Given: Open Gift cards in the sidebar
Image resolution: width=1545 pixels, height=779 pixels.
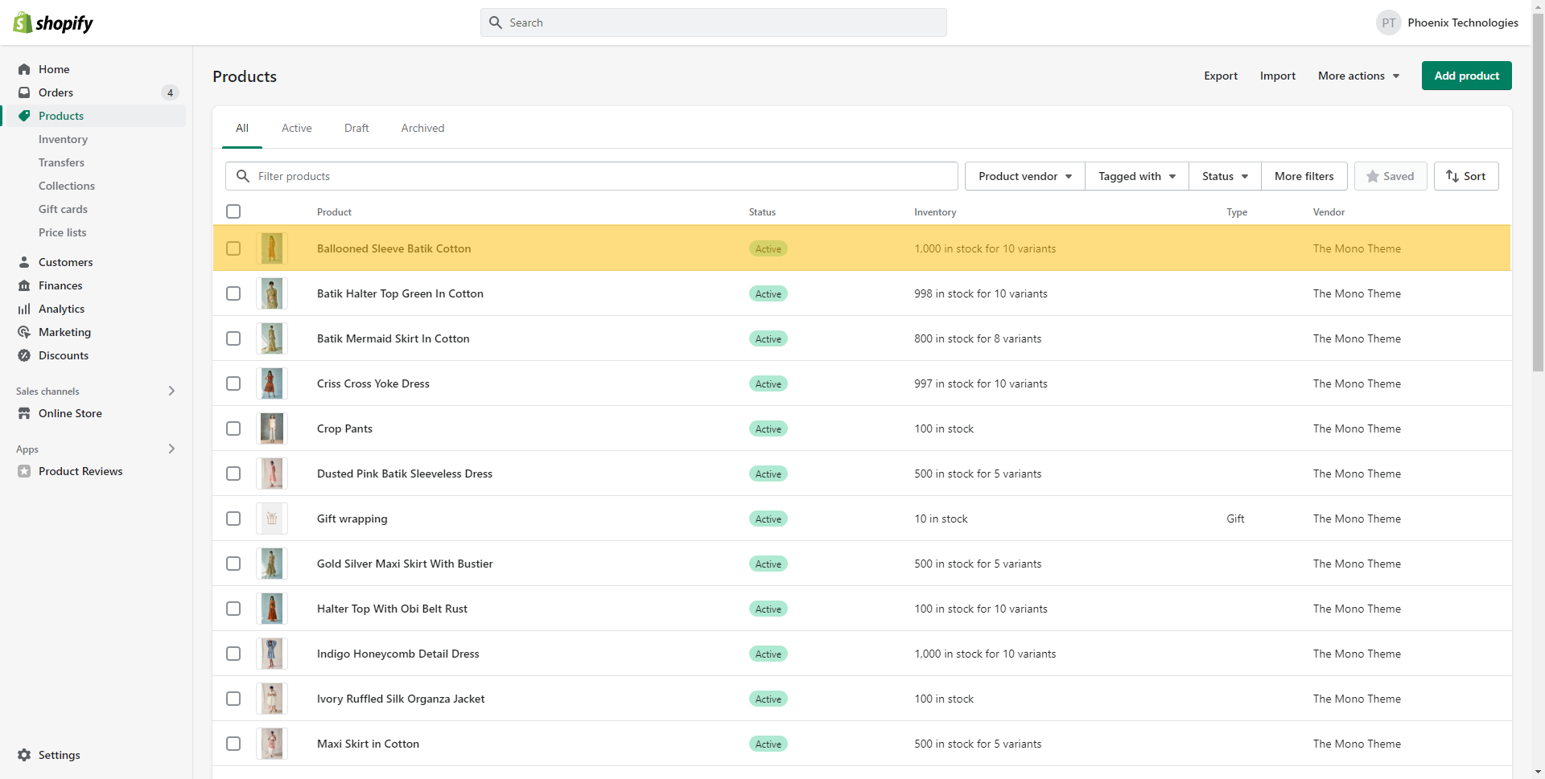Looking at the screenshot, I should 63,209.
